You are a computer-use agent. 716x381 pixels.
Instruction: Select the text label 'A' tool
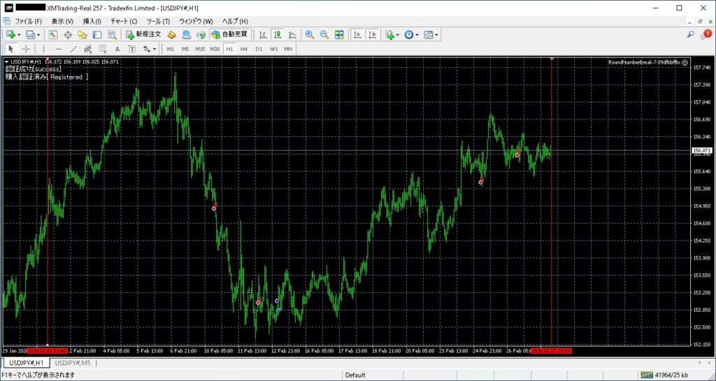117,49
